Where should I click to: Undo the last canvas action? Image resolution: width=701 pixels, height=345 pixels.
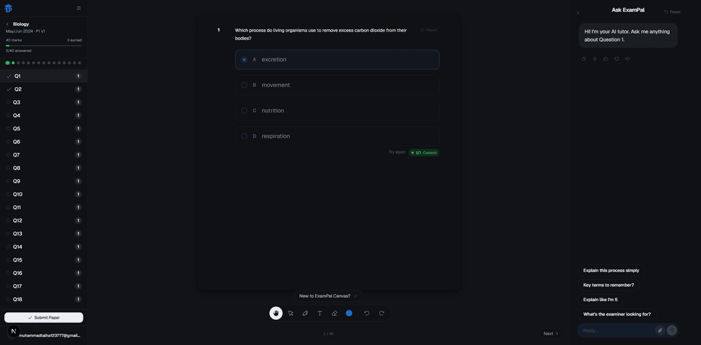366,313
